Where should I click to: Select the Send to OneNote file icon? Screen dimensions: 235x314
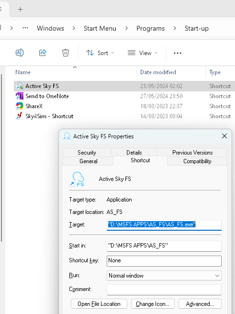pos(20,96)
